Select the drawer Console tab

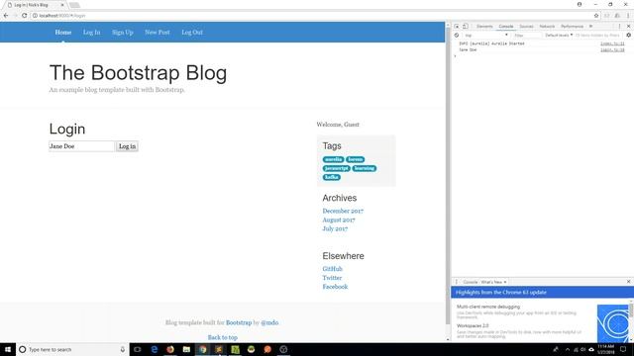pyautogui.click(x=471, y=282)
